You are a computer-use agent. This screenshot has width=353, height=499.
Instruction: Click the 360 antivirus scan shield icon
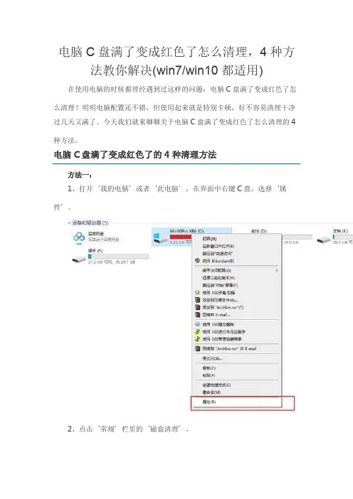click(197, 292)
